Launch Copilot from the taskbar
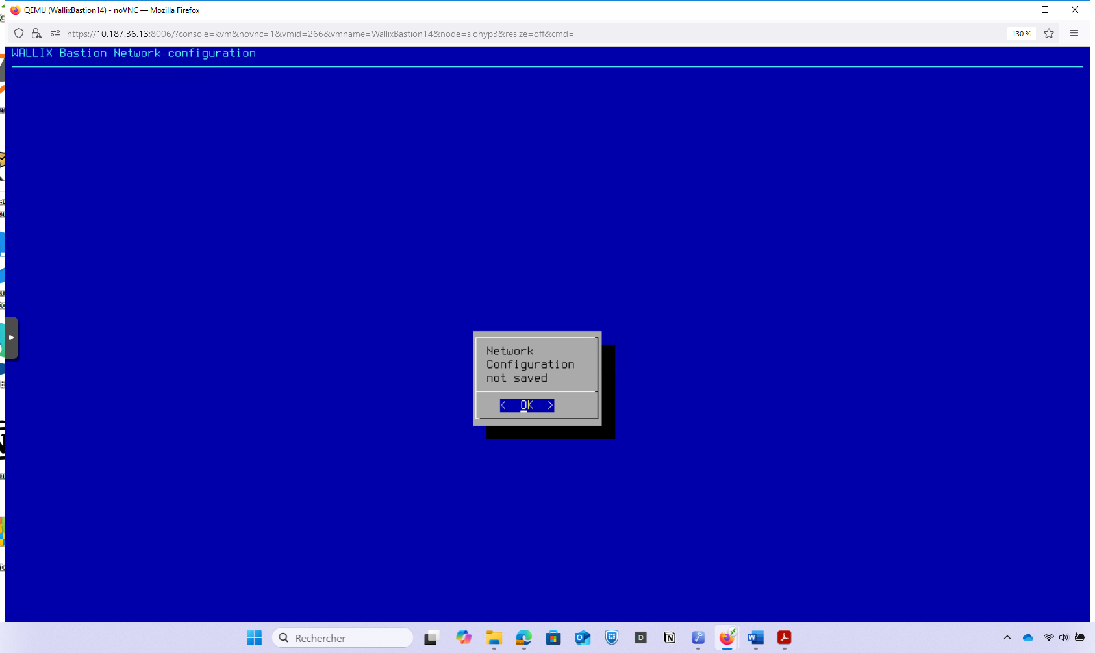 point(463,638)
